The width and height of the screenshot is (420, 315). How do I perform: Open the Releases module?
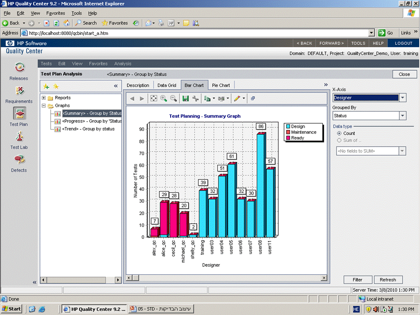pos(19,71)
